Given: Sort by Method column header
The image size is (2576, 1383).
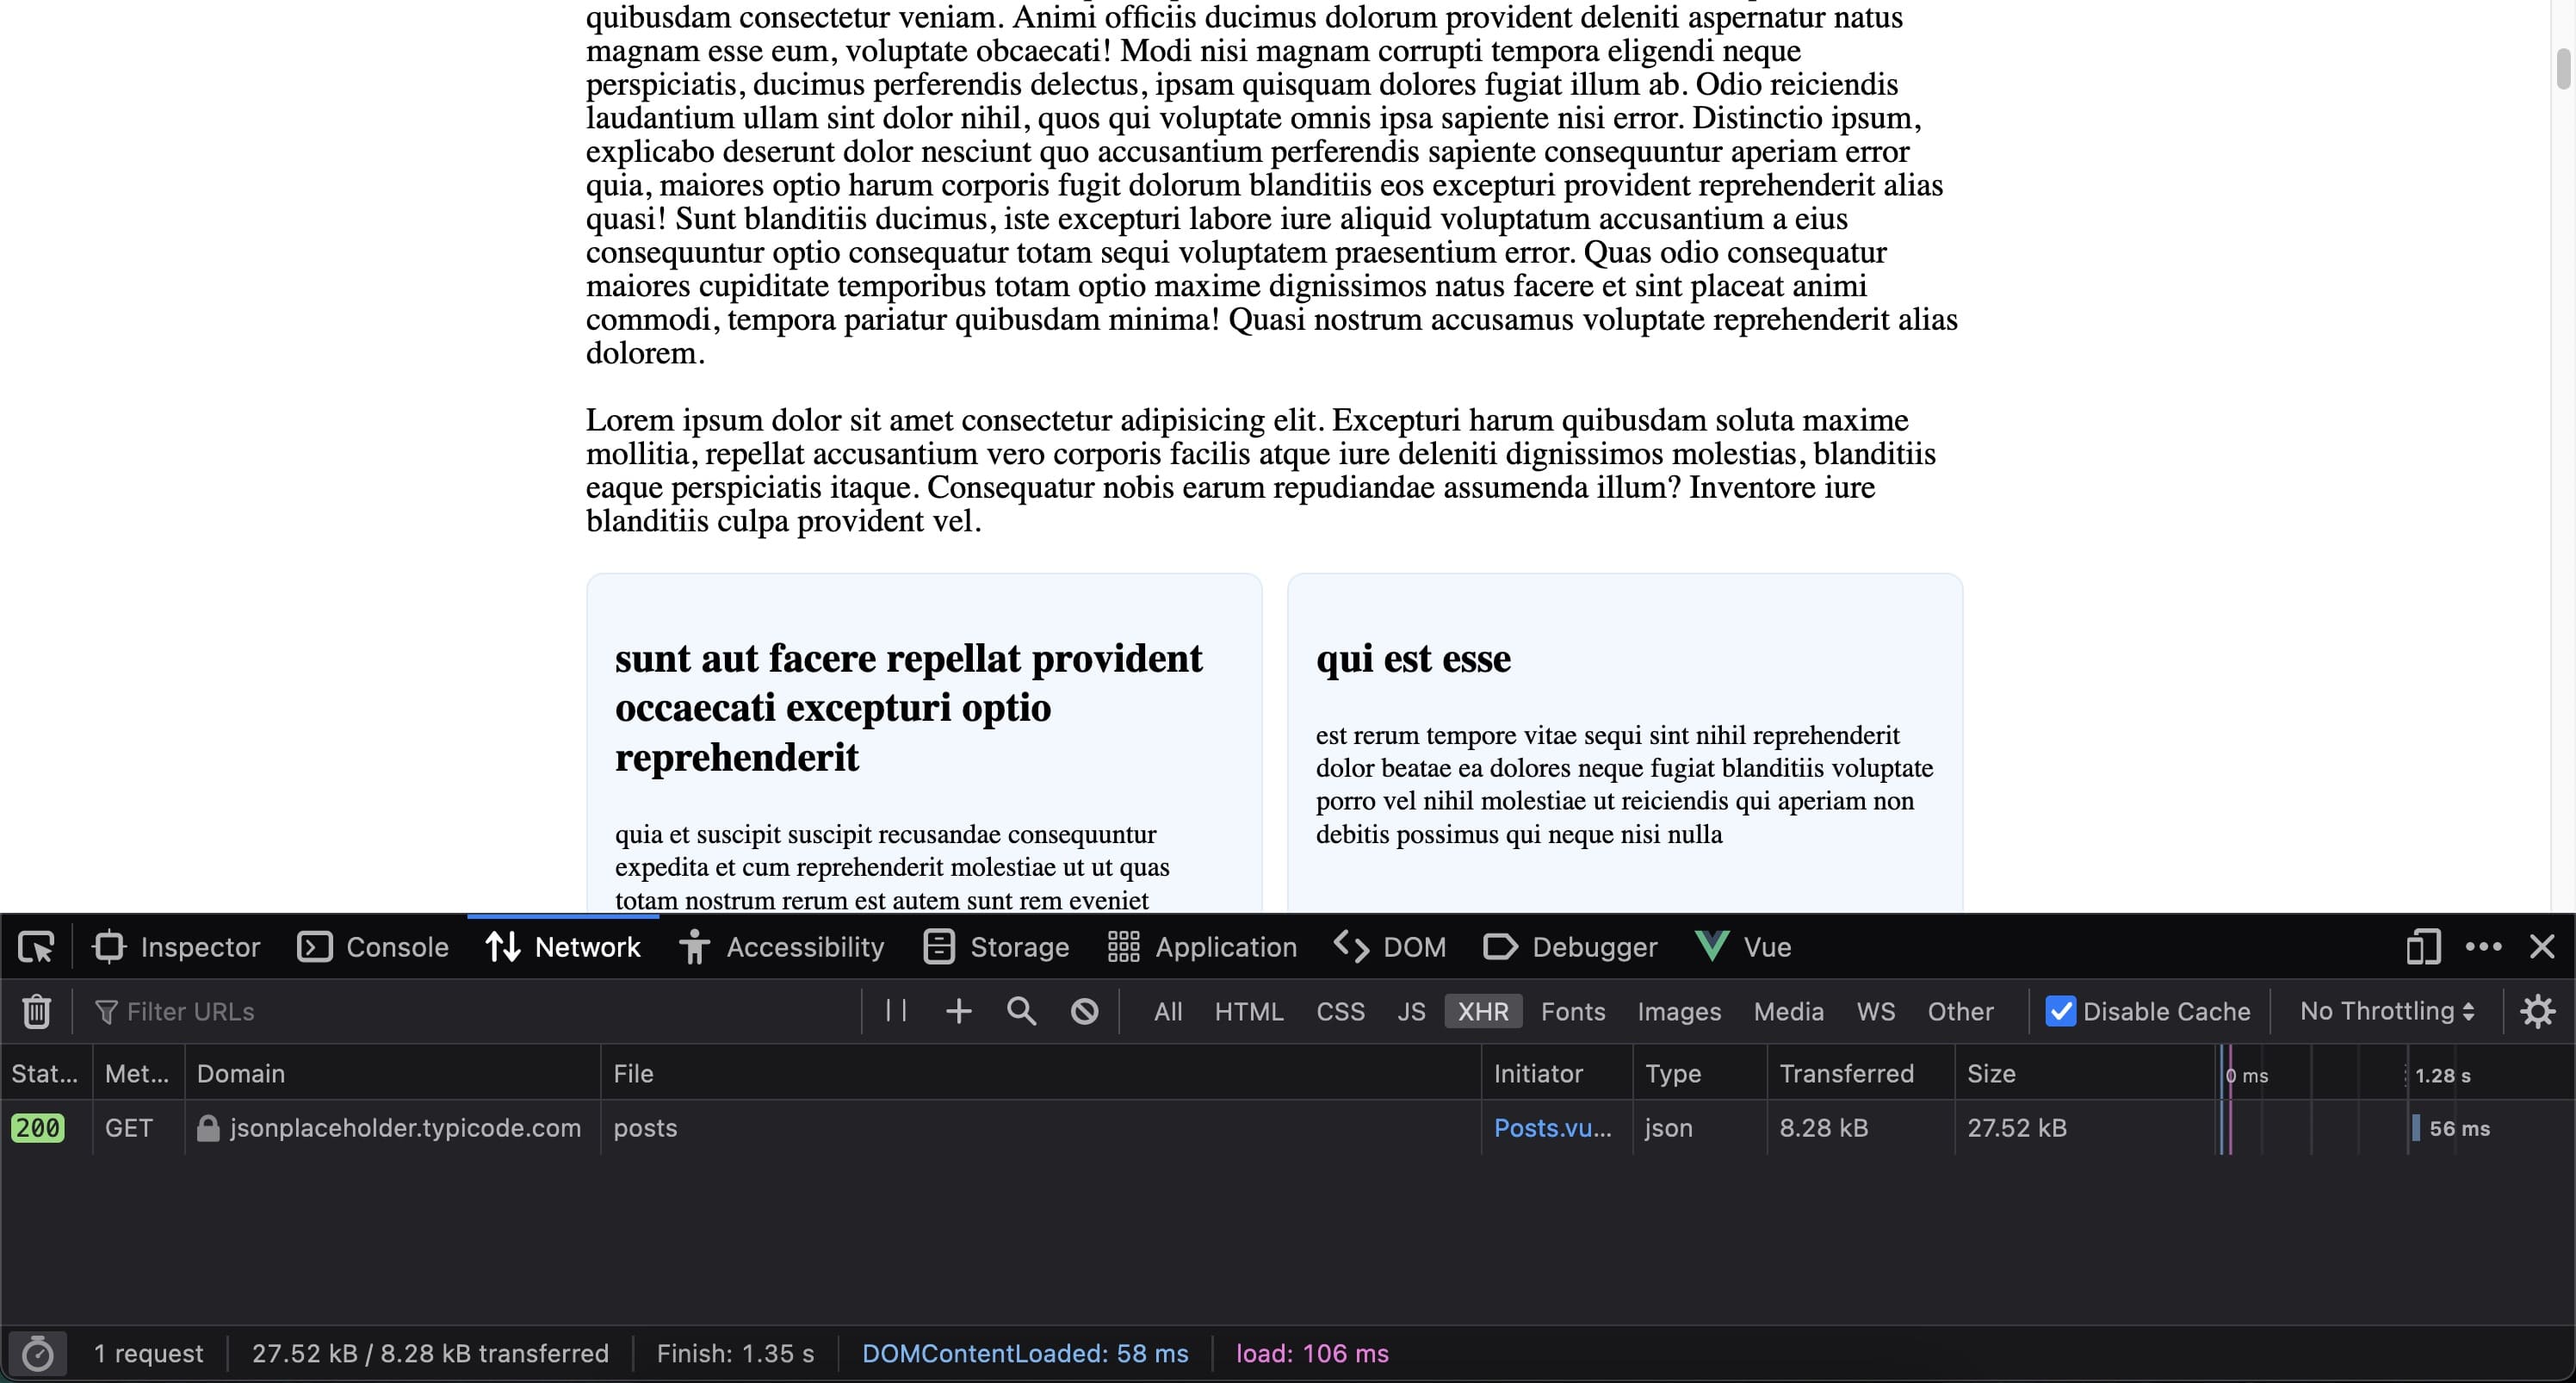Looking at the screenshot, I should point(138,1073).
